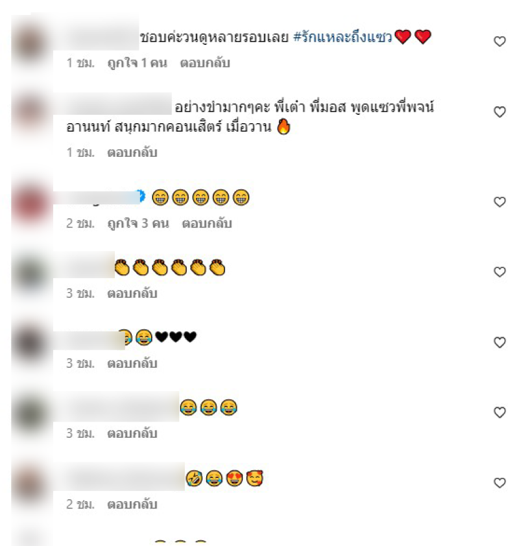View likes 'ถูกใจ 3 คน' on grinning comment
Viewport: 519px width, 546px height.
[138, 223]
